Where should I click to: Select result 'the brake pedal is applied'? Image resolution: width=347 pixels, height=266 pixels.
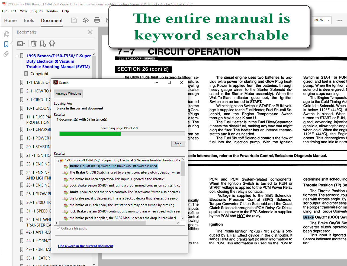click(123, 218)
